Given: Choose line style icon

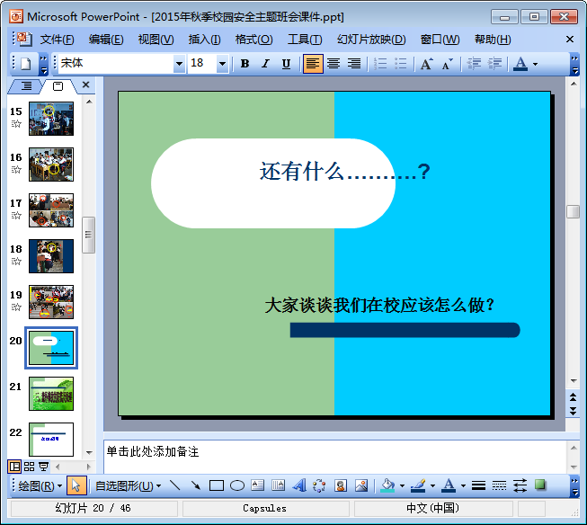Looking at the screenshot, I should (x=478, y=485).
